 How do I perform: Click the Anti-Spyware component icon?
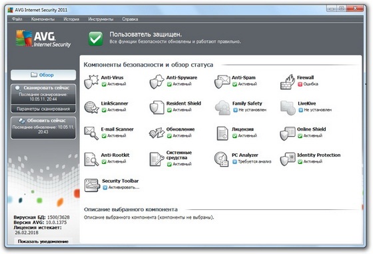point(157,81)
